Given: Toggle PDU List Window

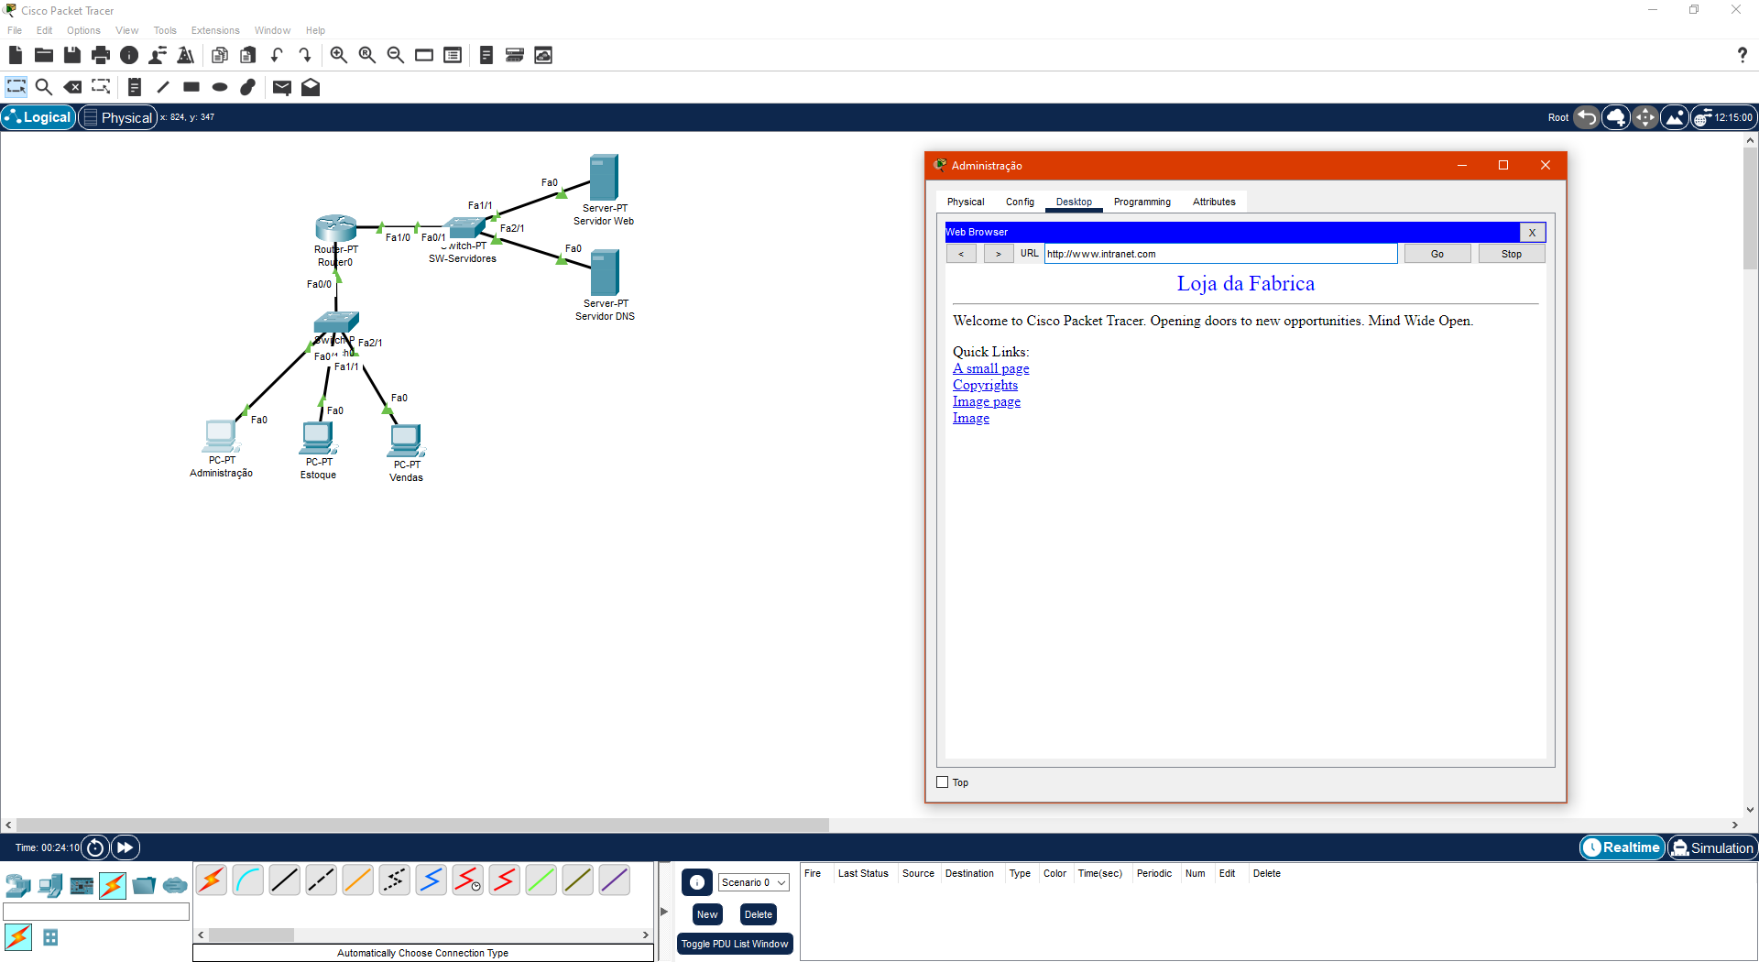Looking at the screenshot, I should point(735,944).
